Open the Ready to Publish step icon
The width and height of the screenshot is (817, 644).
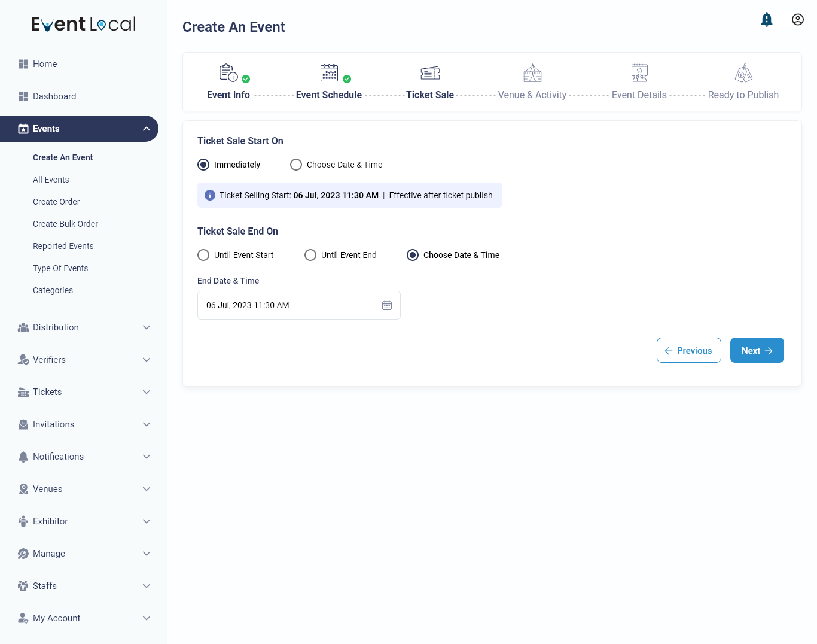coord(743,72)
